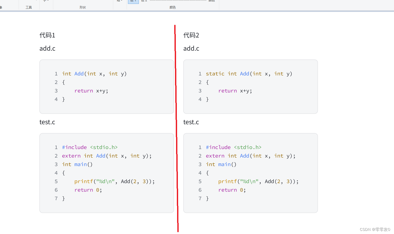
Task: Click the extern Add declaration in 代码2
Action: point(251,156)
